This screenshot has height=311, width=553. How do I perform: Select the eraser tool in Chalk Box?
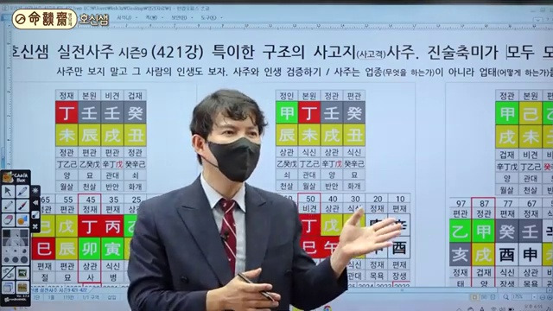pyautogui.click(x=8, y=220)
